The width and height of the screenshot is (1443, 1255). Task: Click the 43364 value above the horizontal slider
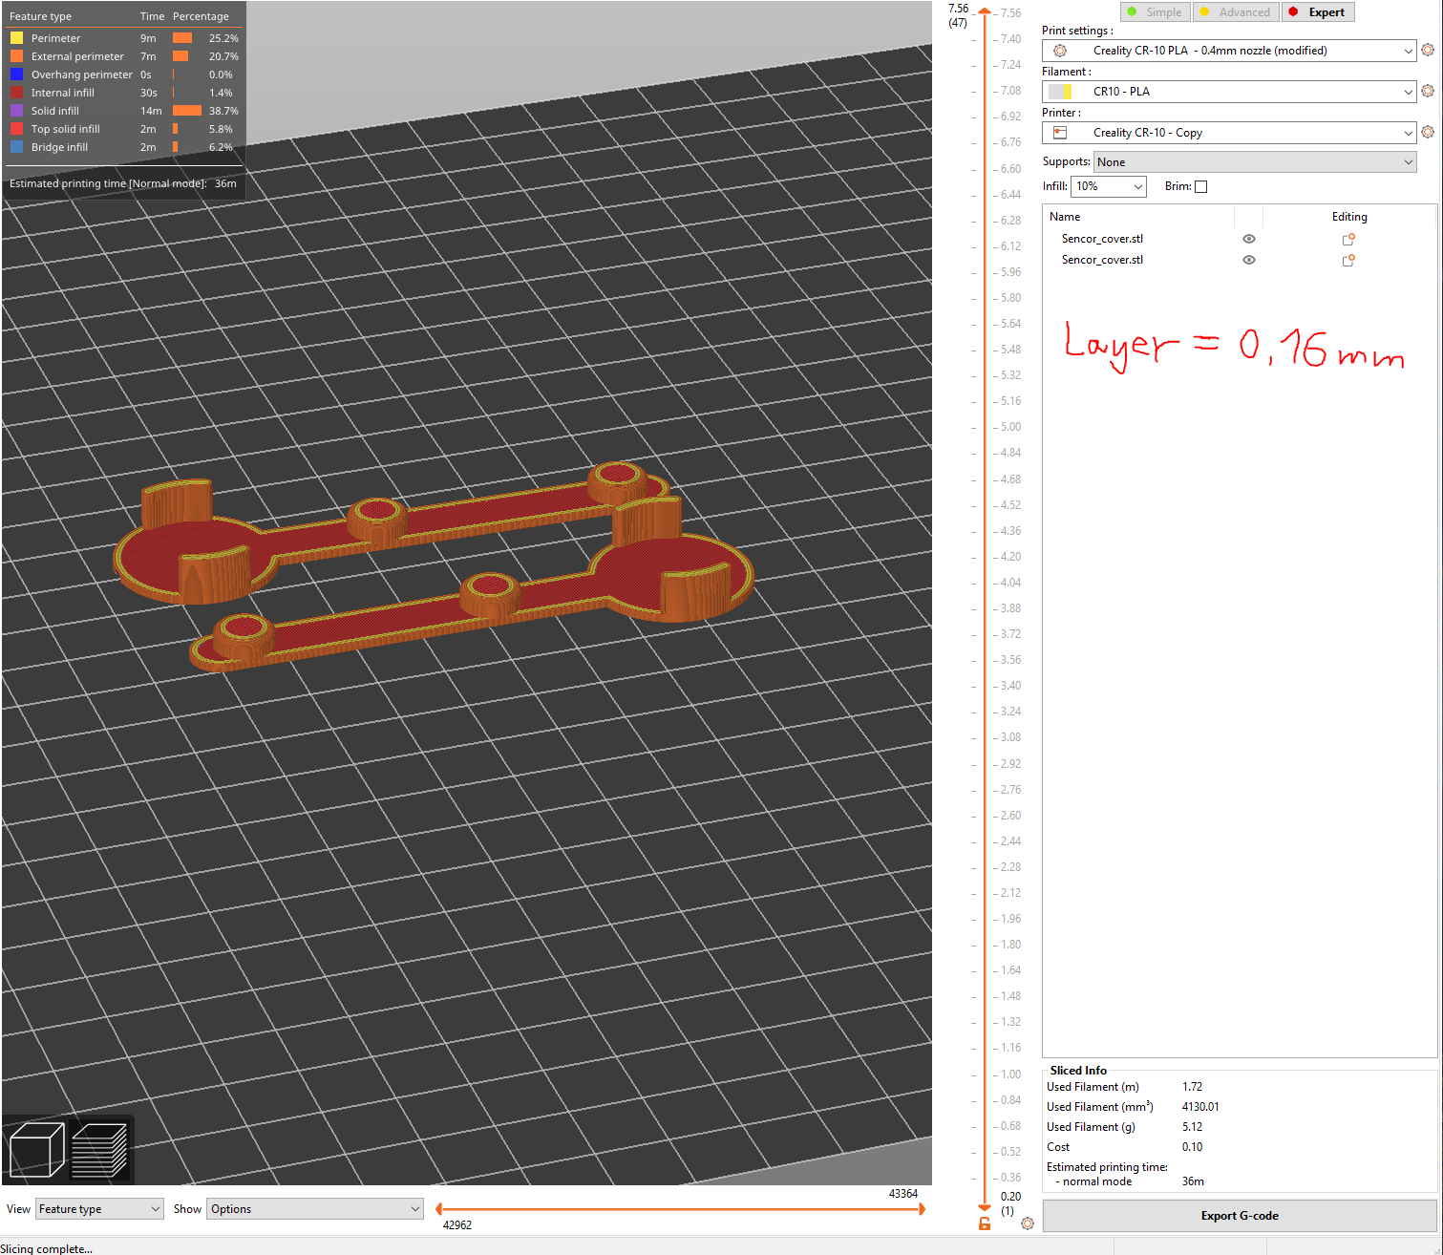click(902, 1194)
